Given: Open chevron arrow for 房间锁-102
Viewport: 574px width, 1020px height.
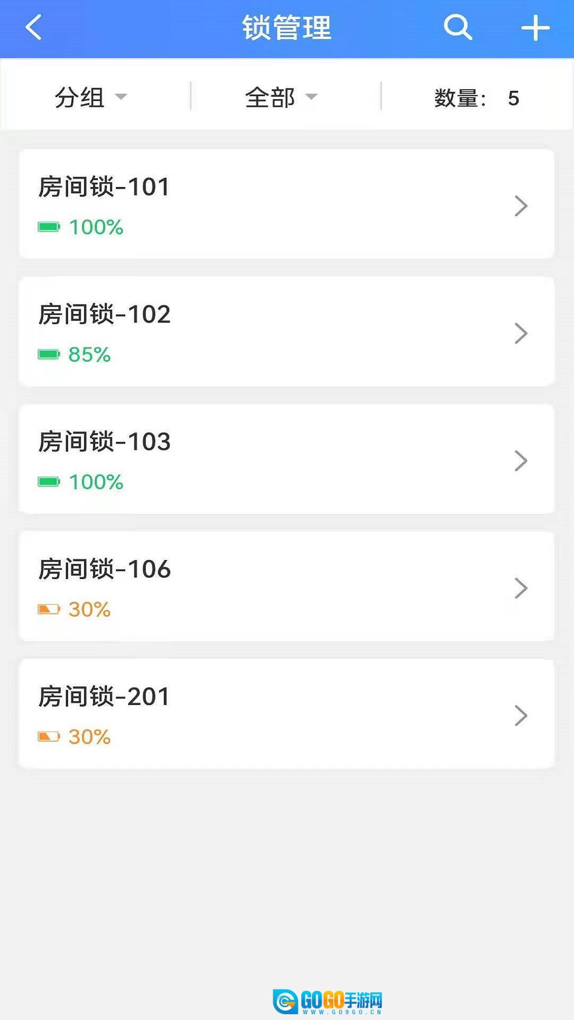Looking at the screenshot, I should coord(521,334).
